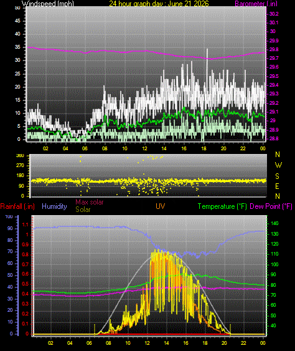
Task: Click the "Windspeed (mph)" chart title
Action: click(47, 4)
